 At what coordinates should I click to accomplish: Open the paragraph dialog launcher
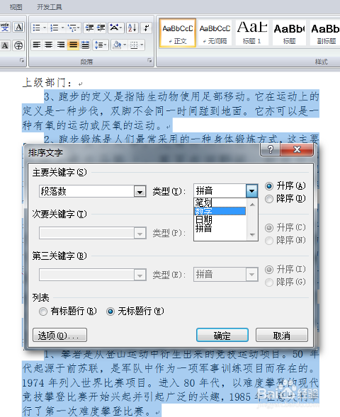tap(149, 61)
